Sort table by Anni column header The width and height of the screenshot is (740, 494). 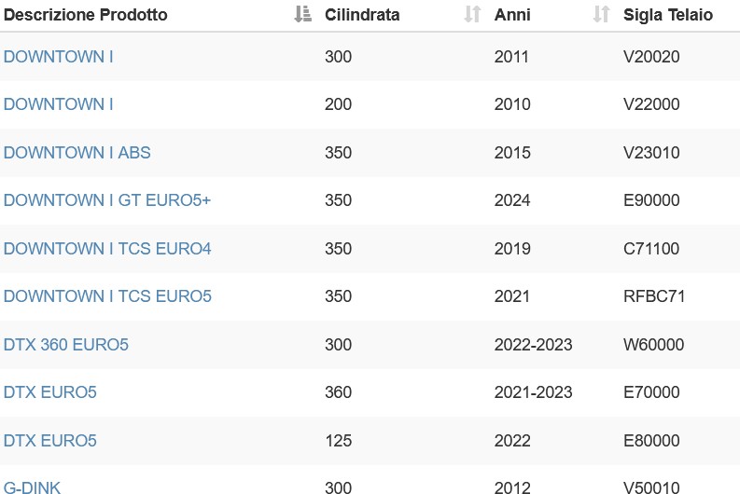(512, 15)
